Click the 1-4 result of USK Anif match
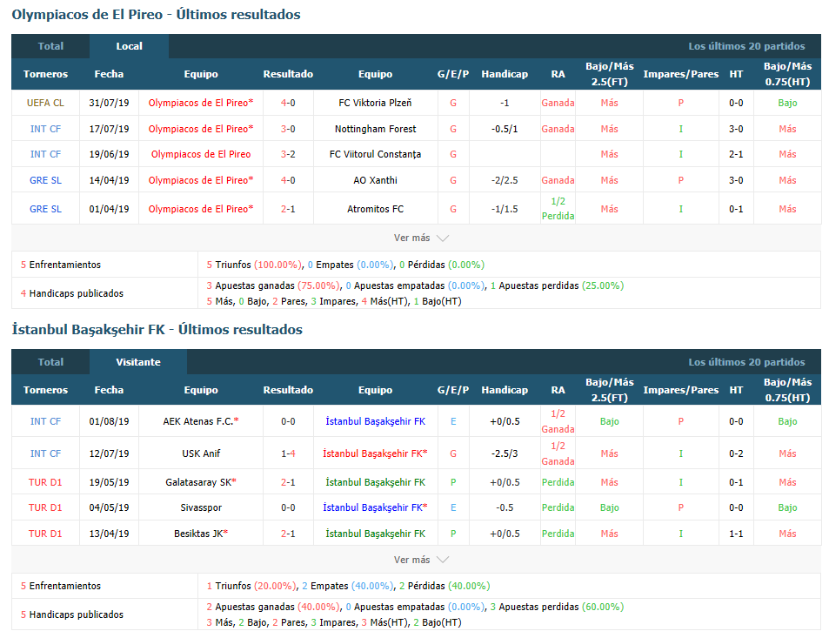 pos(288,453)
